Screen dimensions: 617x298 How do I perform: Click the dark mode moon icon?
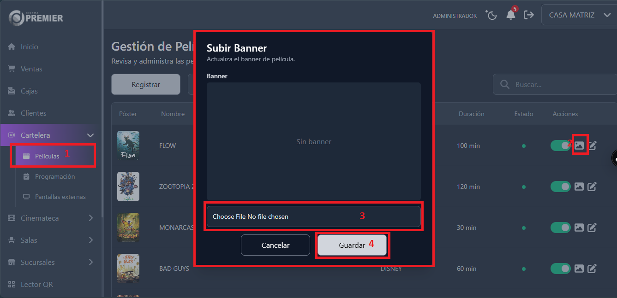[491, 15]
